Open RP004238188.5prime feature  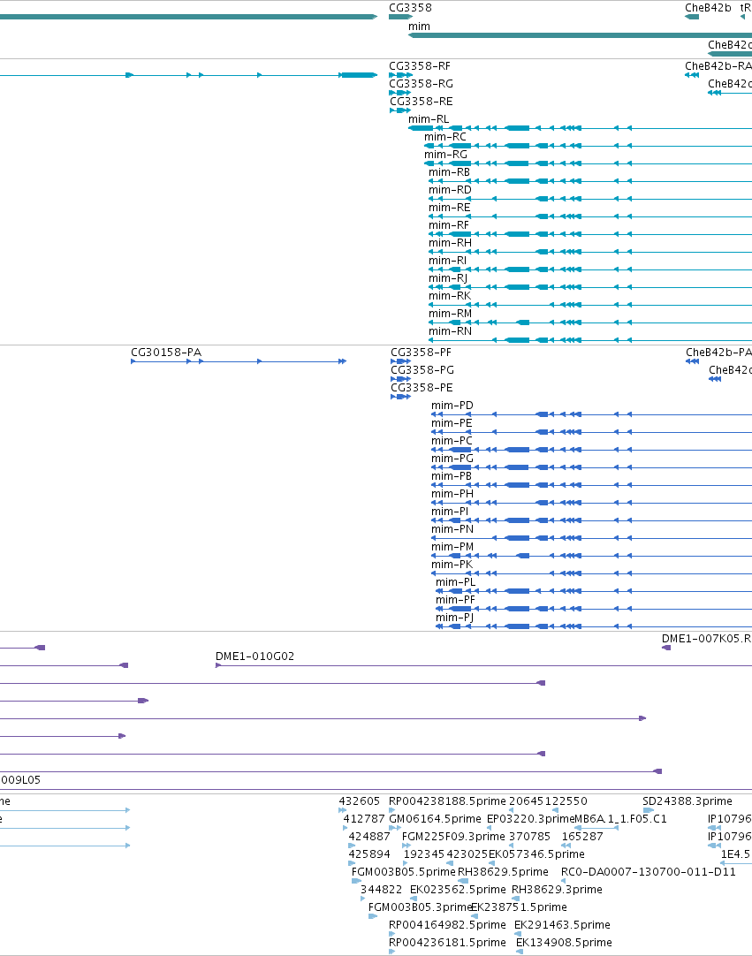coord(448,801)
